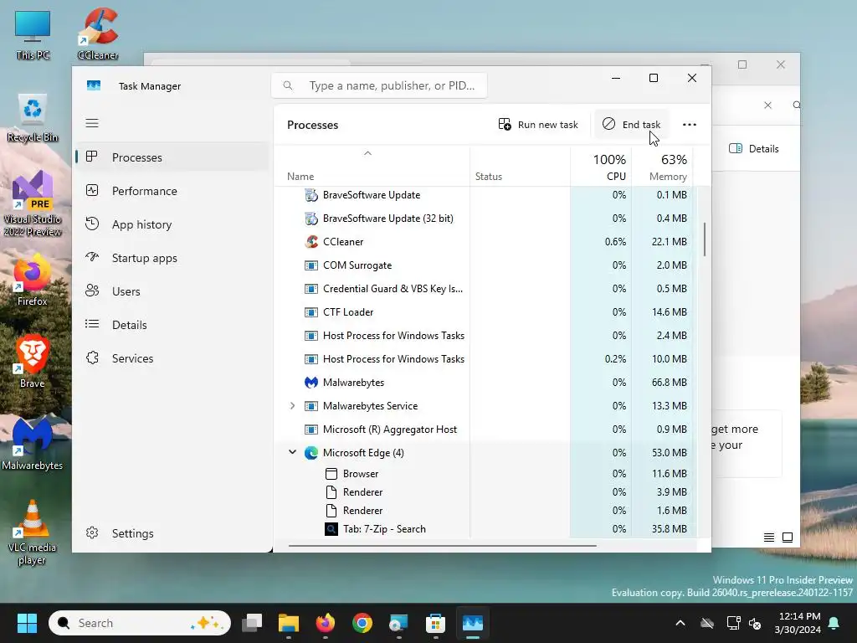Screen dimensions: 857x643
Task: Switch to the Performance page
Action: (x=171, y=191)
